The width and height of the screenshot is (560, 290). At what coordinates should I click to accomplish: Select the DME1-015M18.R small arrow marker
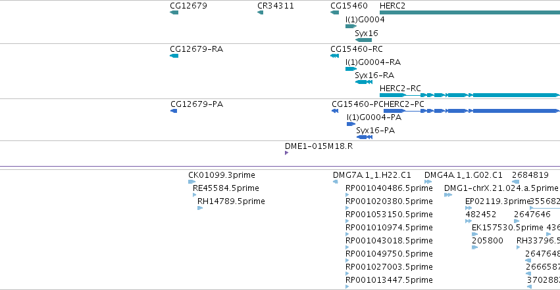coord(286,153)
